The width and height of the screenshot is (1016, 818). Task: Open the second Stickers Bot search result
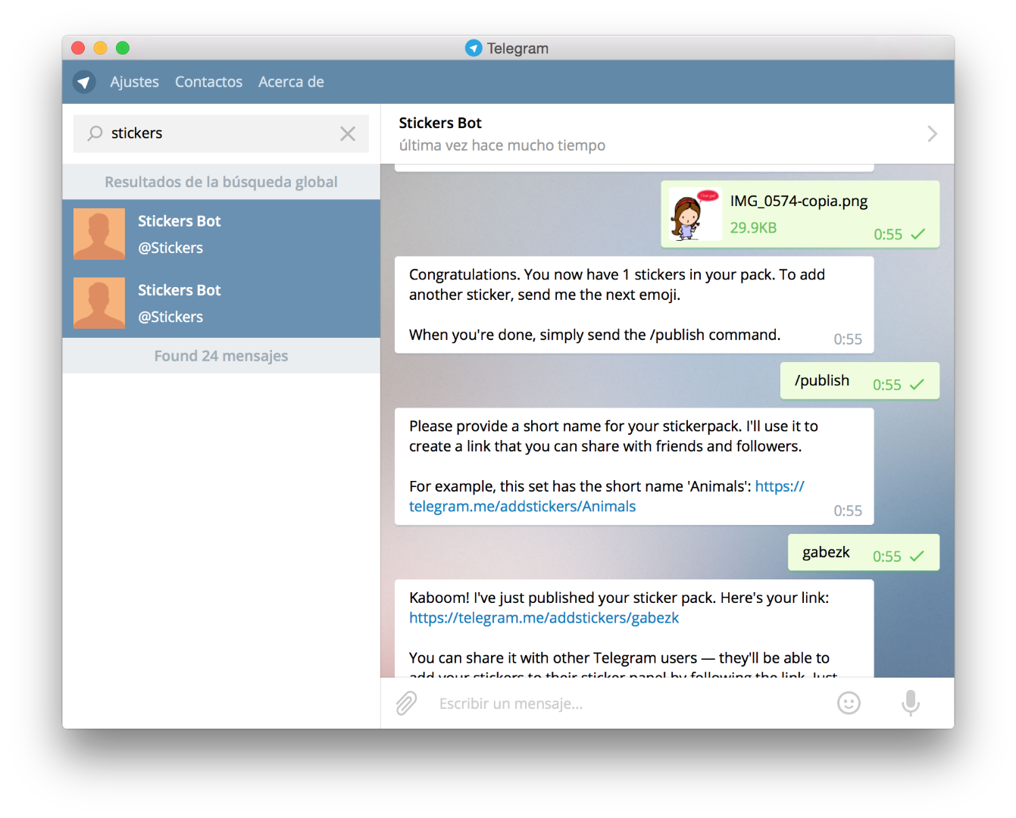pos(221,303)
